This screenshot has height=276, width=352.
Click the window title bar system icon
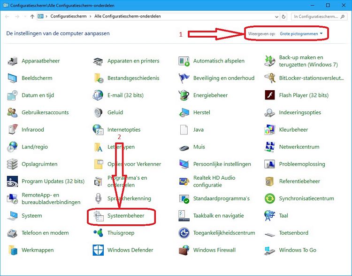pyautogui.click(x=6, y=5)
